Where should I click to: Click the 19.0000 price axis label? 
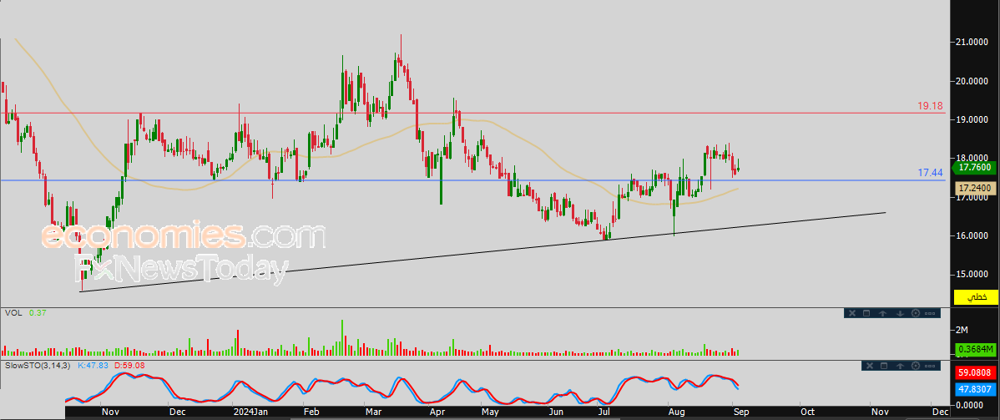point(972,119)
